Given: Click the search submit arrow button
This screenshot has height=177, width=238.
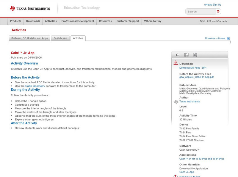Looking at the screenshot, I should 218,12.
